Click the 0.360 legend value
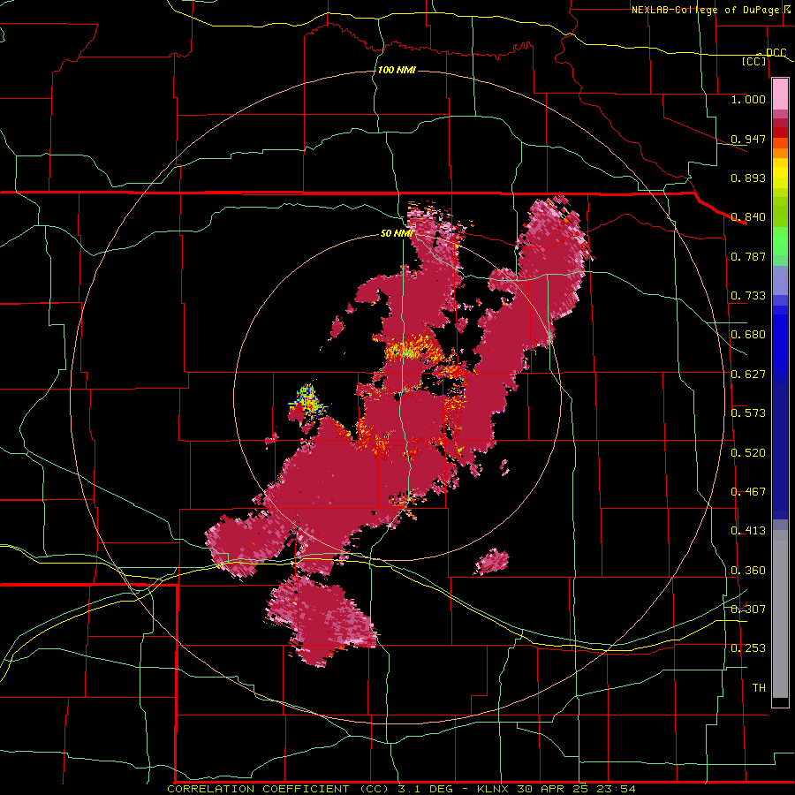The height and width of the screenshot is (795, 795). 748,571
